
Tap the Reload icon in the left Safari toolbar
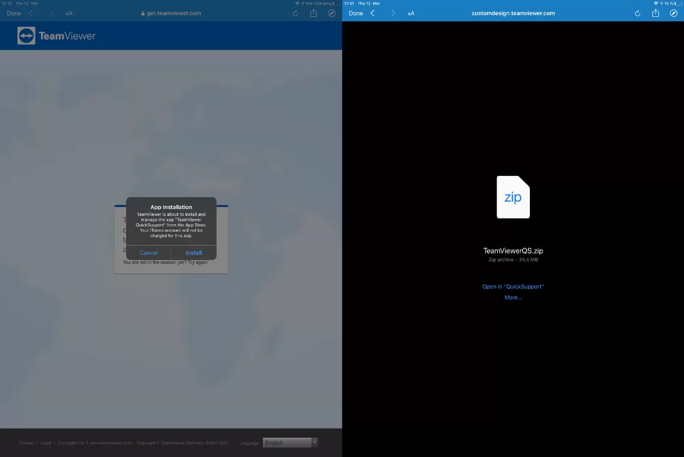[x=295, y=12]
